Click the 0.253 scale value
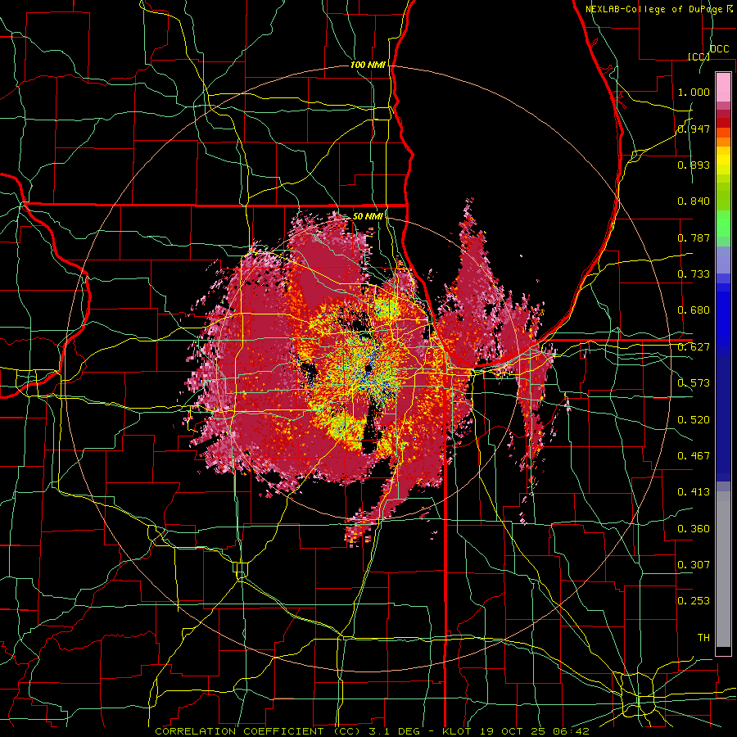This screenshot has width=737, height=737. click(694, 601)
